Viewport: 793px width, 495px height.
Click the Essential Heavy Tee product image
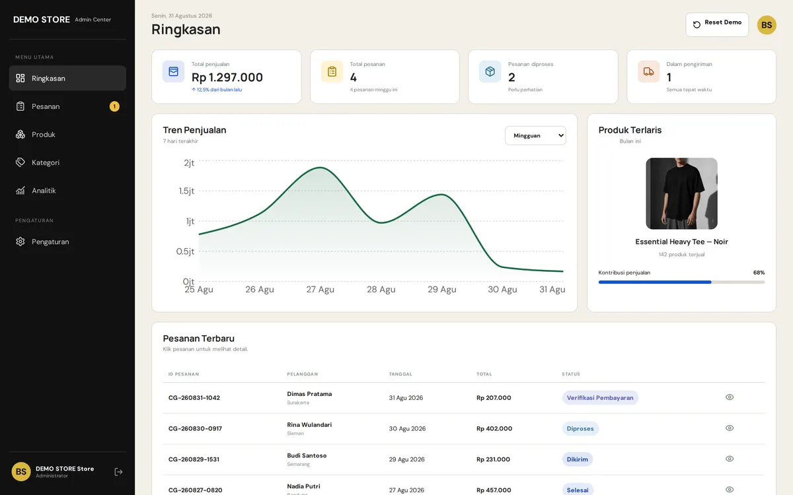681,193
